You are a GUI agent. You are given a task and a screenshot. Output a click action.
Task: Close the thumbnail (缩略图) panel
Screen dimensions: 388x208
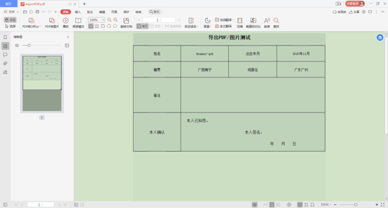68,37
